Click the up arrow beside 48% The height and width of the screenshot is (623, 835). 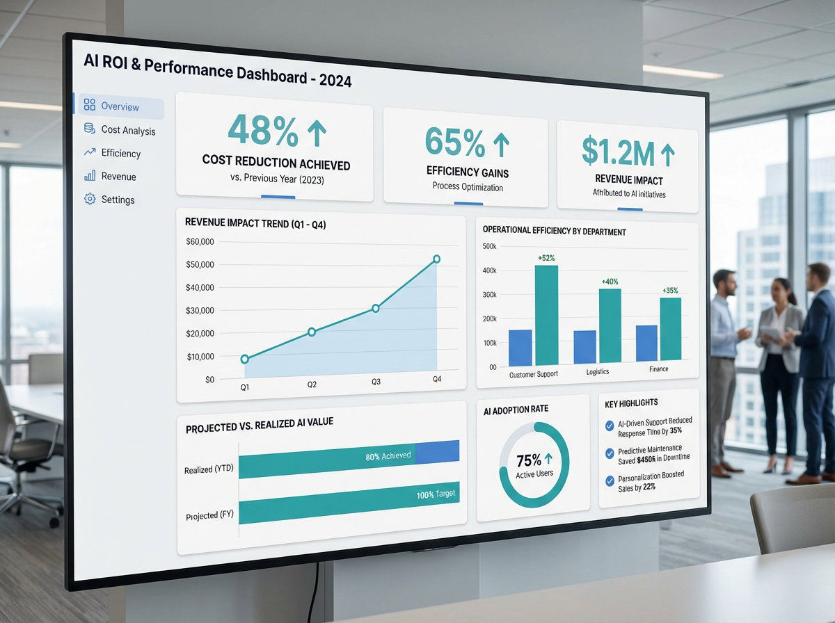(317, 131)
